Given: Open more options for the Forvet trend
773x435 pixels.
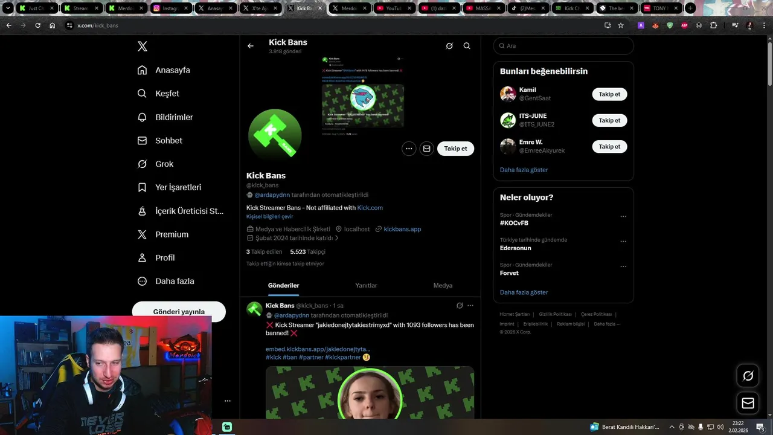Looking at the screenshot, I should click(x=623, y=266).
